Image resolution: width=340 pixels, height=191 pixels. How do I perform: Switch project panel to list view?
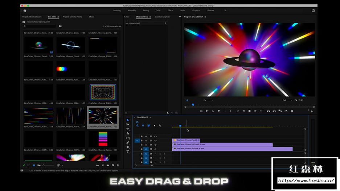coord(29,165)
